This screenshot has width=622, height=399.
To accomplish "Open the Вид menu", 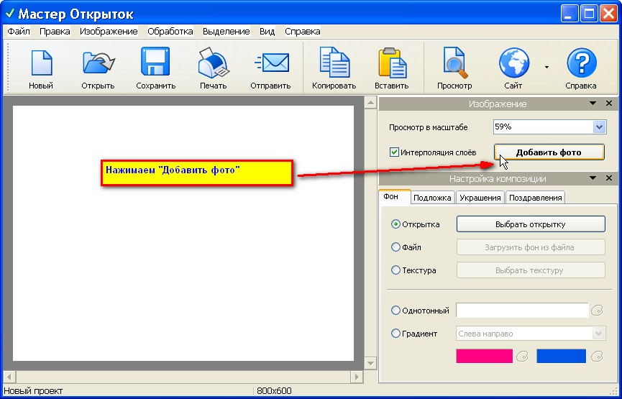I will click(267, 32).
